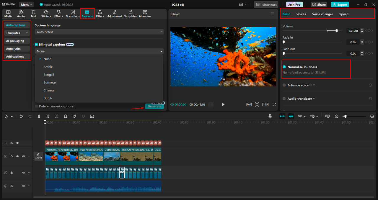378x200 pixels.
Task: Expand the Enhance voice options arrow
Action: click(314, 85)
